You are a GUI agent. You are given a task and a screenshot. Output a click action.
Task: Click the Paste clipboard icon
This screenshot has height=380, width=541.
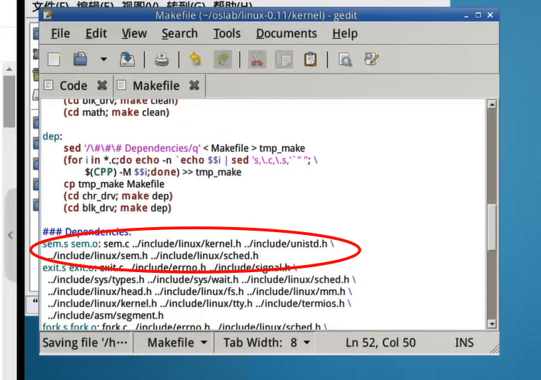[x=310, y=60]
